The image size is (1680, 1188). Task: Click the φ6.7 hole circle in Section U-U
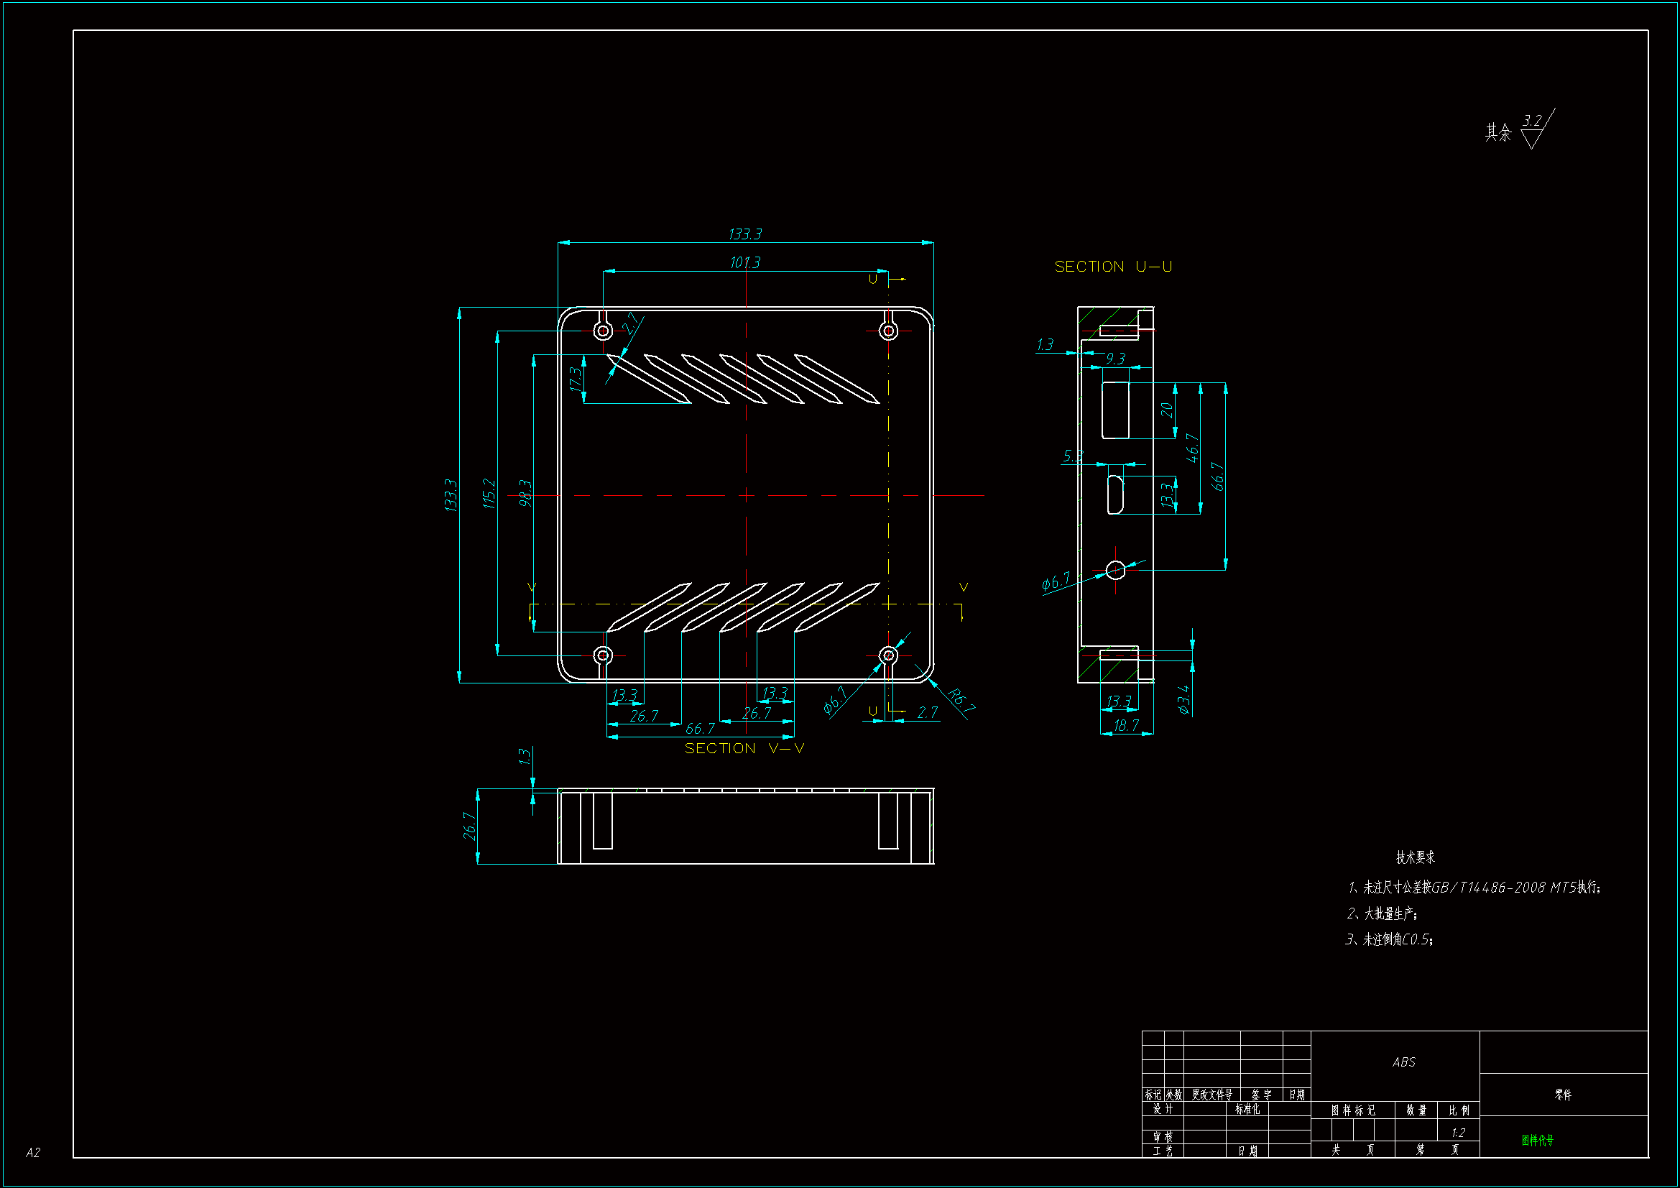point(1115,569)
